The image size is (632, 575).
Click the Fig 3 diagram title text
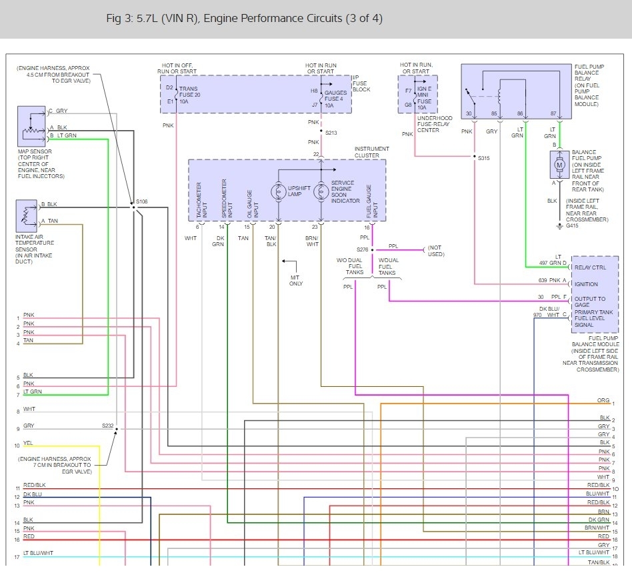(244, 18)
